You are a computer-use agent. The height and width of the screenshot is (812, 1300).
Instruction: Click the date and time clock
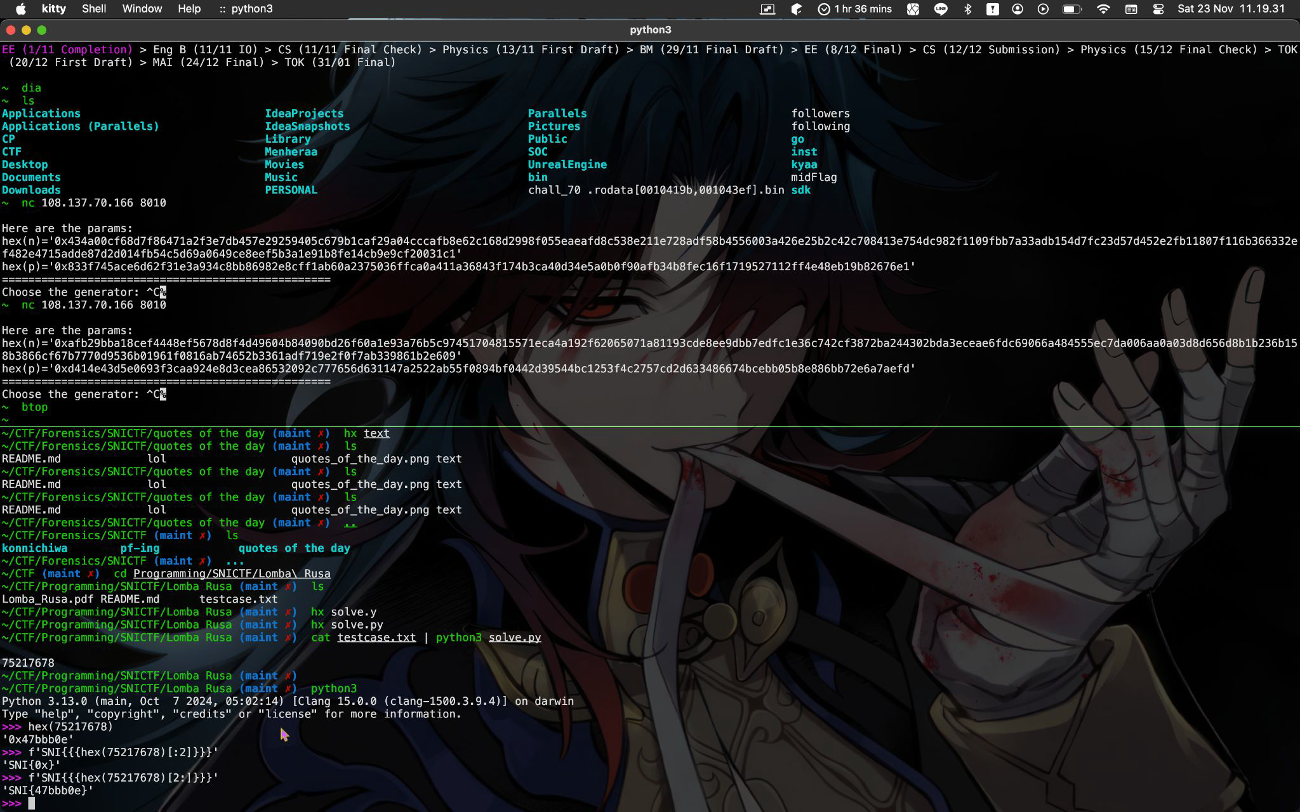tap(1231, 9)
